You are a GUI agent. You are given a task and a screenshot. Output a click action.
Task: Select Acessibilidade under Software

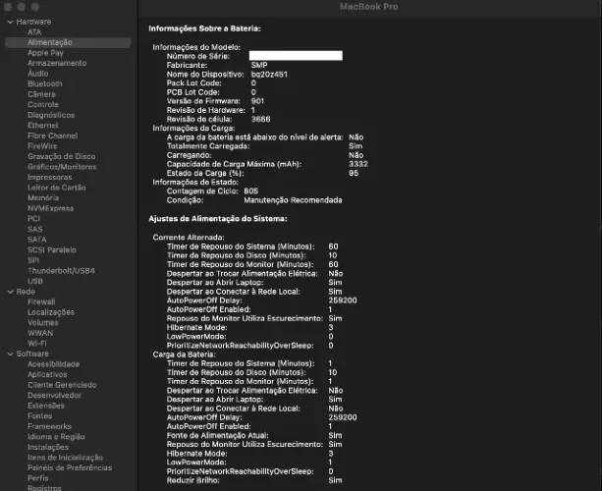[53, 364]
